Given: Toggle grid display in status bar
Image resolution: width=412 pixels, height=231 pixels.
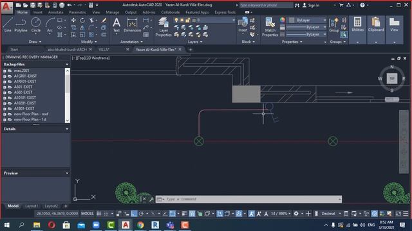Looking at the screenshot, I should click(x=98, y=214).
